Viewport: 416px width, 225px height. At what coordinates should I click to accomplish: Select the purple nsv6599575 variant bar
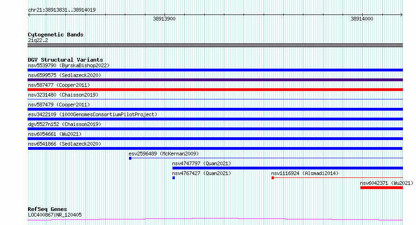[215, 80]
